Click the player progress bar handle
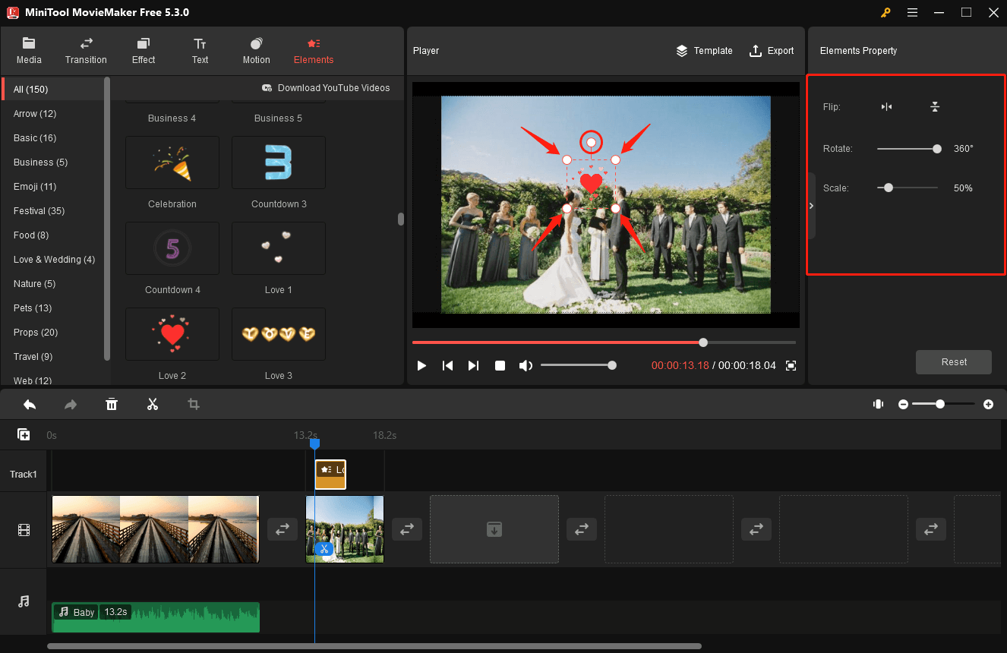Image resolution: width=1007 pixels, height=653 pixels. pyautogui.click(x=703, y=342)
